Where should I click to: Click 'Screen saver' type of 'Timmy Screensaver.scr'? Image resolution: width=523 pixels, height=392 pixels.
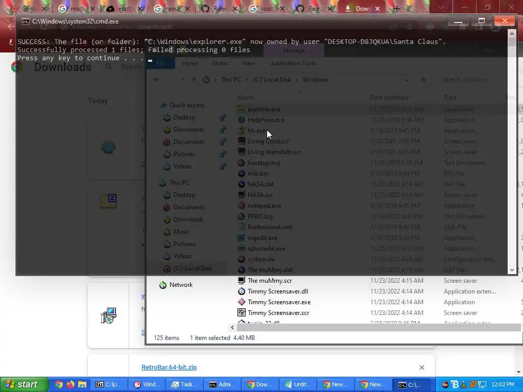(460, 313)
